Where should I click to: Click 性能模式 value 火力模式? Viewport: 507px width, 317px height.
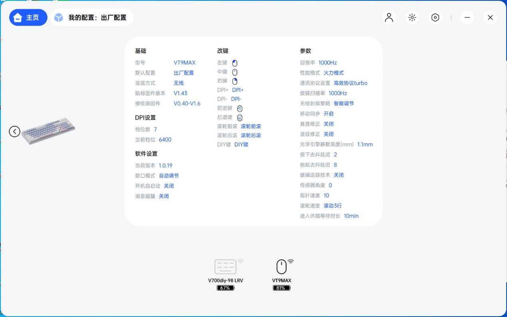click(334, 73)
